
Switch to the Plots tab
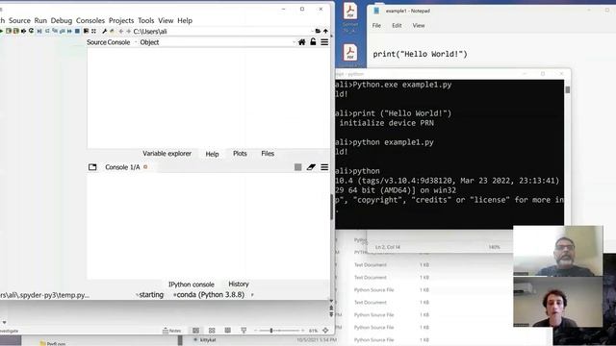click(x=240, y=154)
